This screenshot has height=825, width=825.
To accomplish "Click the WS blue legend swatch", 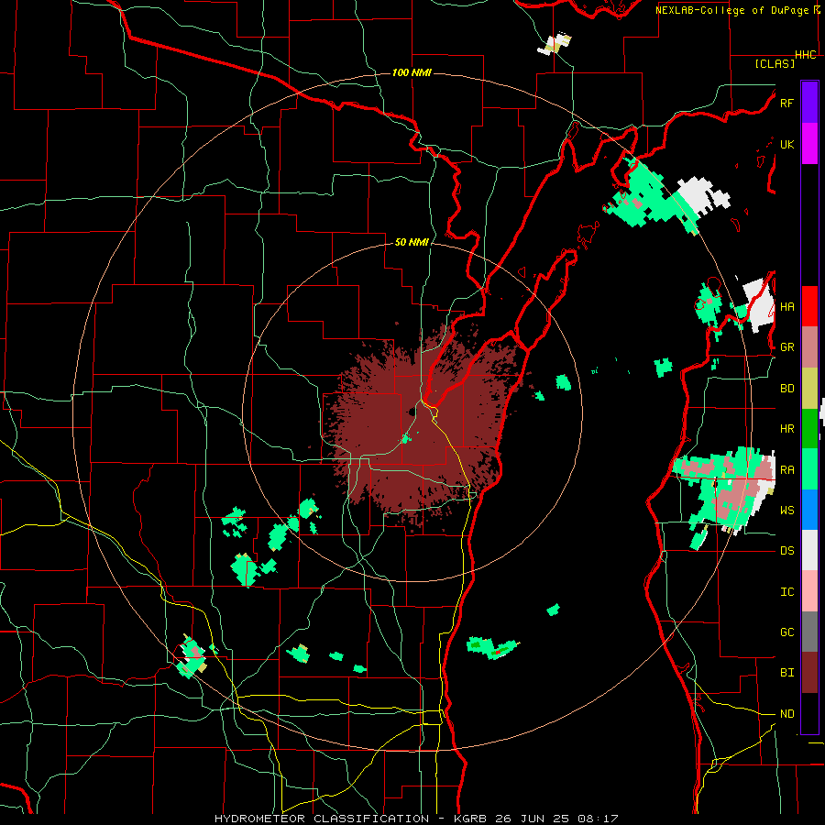I will pyautogui.click(x=809, y=510).
